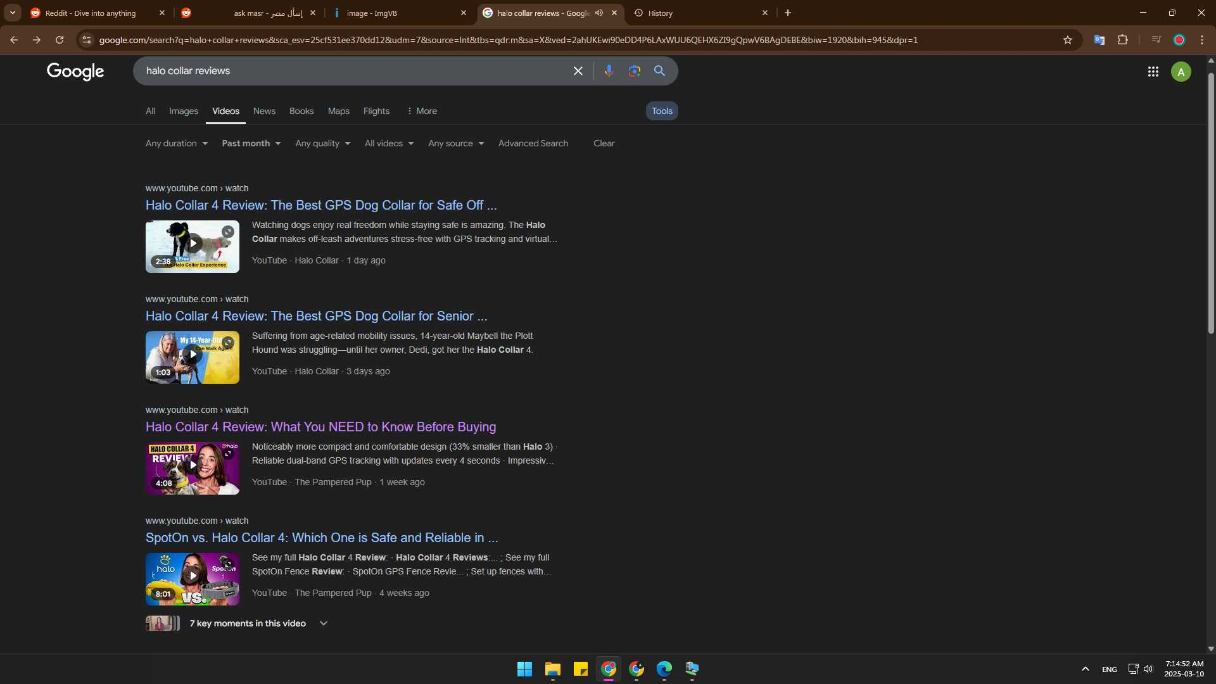Open Sticky Notes from the taskbar
This screenshot has height=684, width=1216.
(581, 669)
